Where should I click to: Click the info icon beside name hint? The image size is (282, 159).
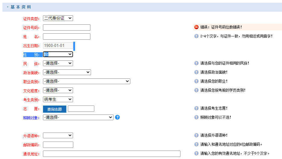[196, 36]
